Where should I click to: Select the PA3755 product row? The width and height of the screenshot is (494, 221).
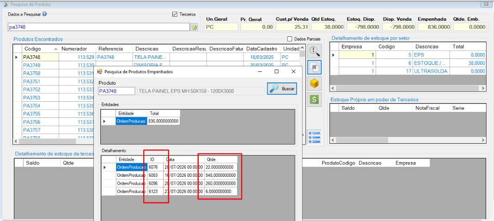[54, 114]
